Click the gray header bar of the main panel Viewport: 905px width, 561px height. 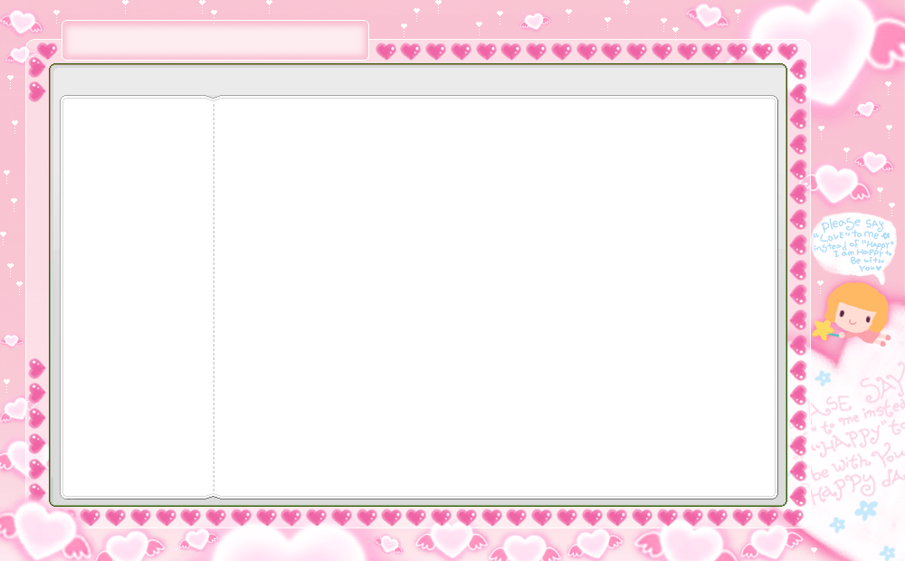[418, 80]
